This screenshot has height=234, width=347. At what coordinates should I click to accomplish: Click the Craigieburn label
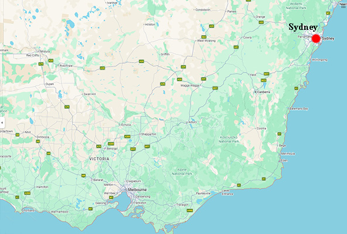(x=133, y=181)
